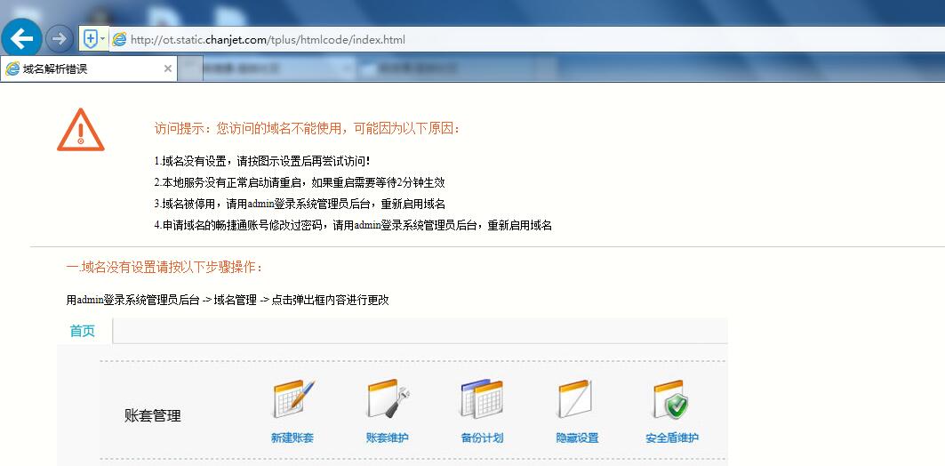
Task: Click the 账套管理 section label
Action: point(153,415)
